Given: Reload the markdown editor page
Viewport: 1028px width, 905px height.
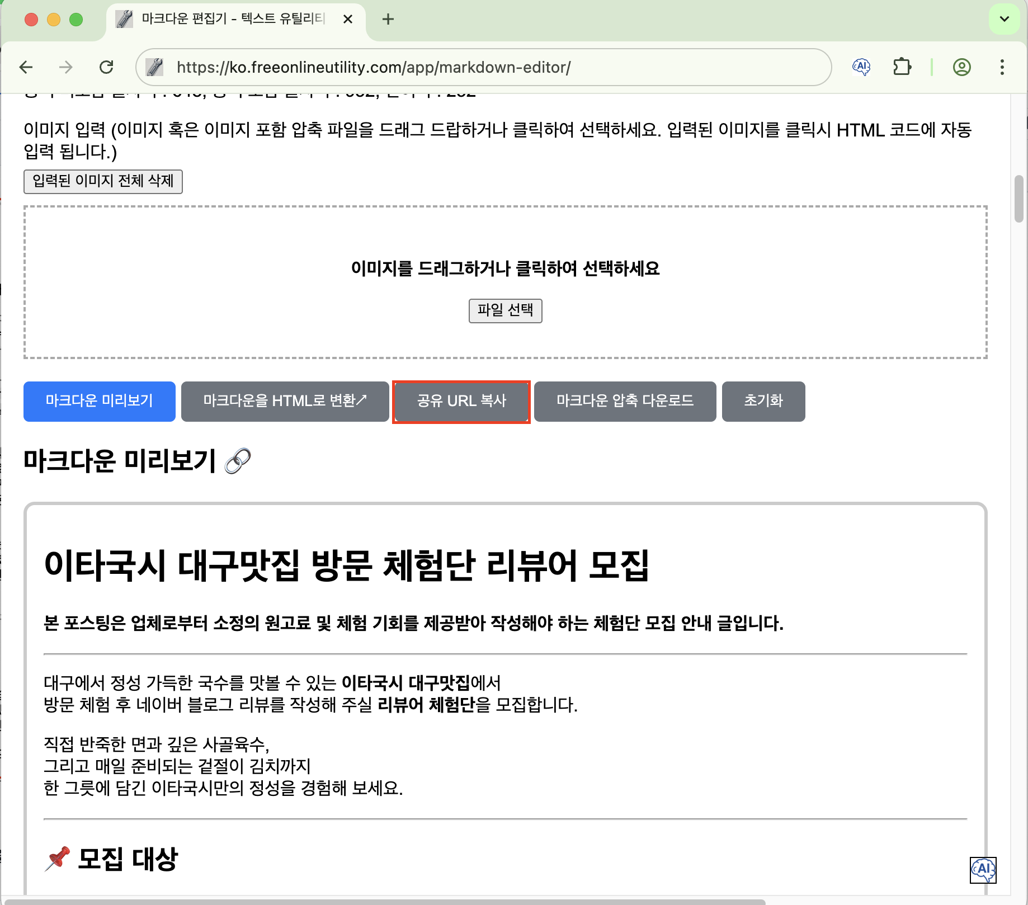Looking at the screenshot, I should pyautogui.click(x=106, y=68).
